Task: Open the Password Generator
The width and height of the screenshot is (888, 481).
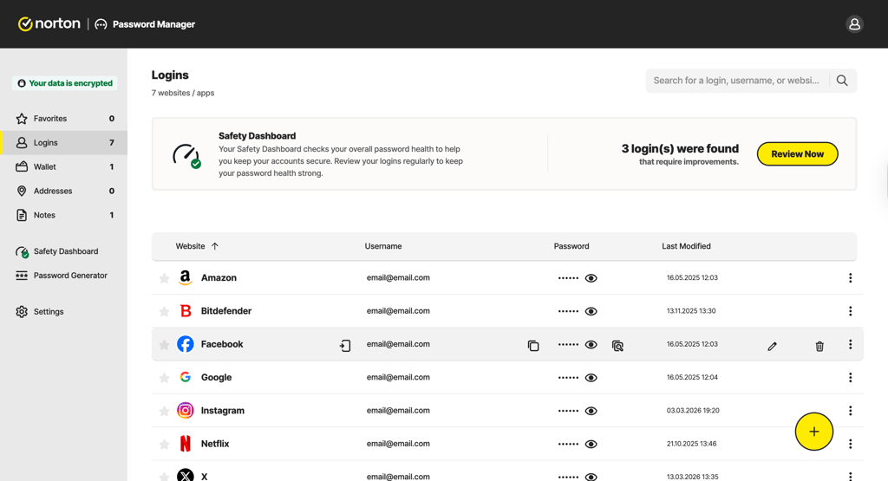Action: [64, 276]
